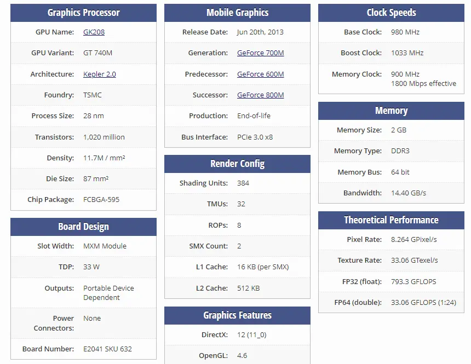471x364 pixels.
Task: Select the Memory Type value DDR3
Action: (x=400, y=151)
